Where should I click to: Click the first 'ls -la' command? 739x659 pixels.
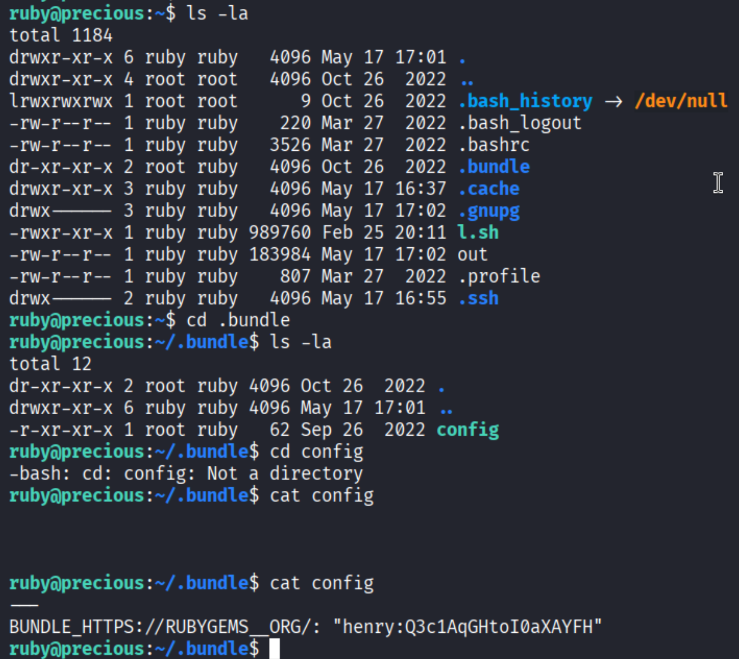[217, 14]
